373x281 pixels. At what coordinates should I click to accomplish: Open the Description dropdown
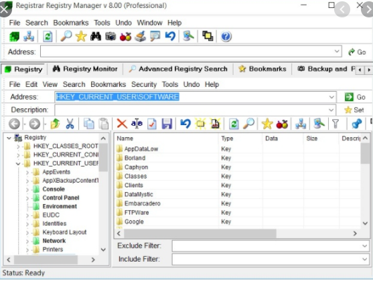coord(331,110)
